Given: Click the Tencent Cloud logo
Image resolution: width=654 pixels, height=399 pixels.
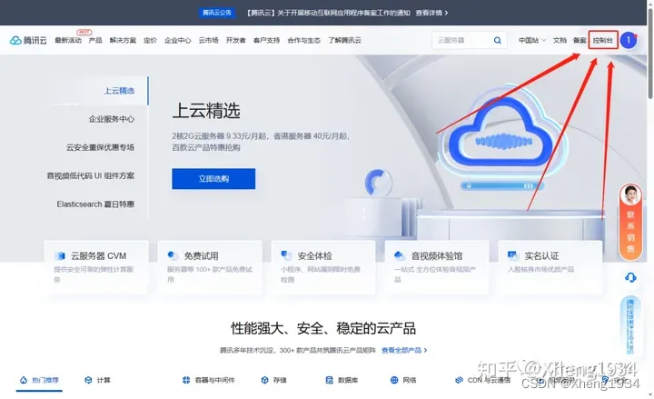Looking at the screenshot, I should [x=28, y=41].
